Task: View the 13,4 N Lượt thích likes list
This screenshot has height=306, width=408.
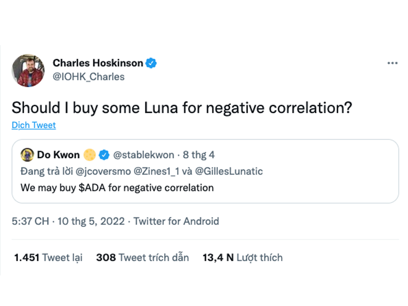Action: (242, 258)
